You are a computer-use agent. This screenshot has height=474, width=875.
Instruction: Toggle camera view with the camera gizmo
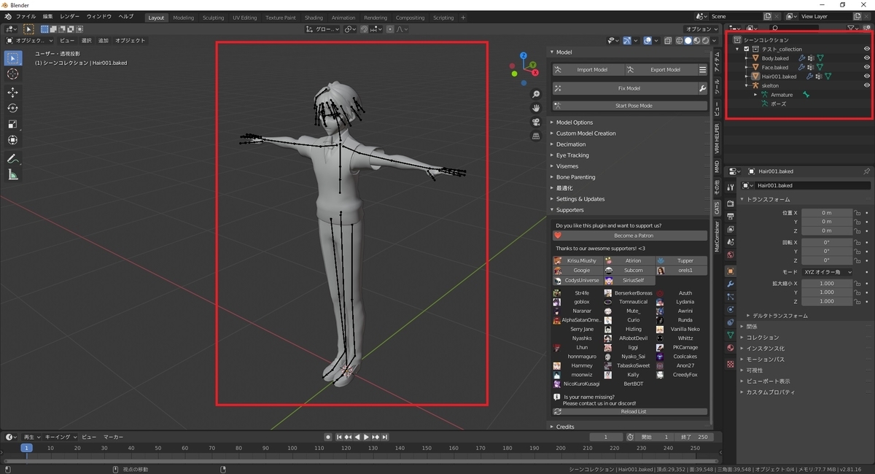(x=536, y=122)
